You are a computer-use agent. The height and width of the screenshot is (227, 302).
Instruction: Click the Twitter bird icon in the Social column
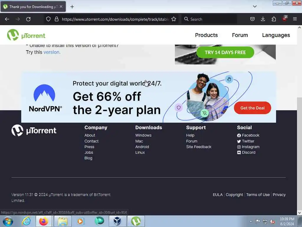coord(239,141)
